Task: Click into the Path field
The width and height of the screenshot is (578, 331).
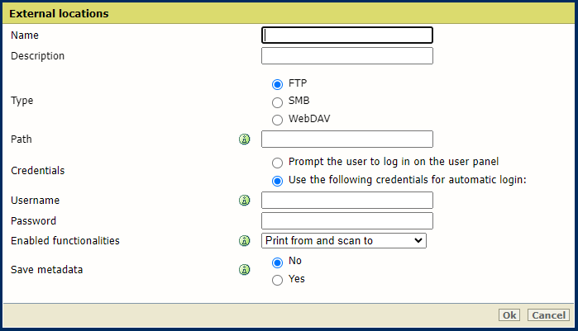Action: (347, 139)
